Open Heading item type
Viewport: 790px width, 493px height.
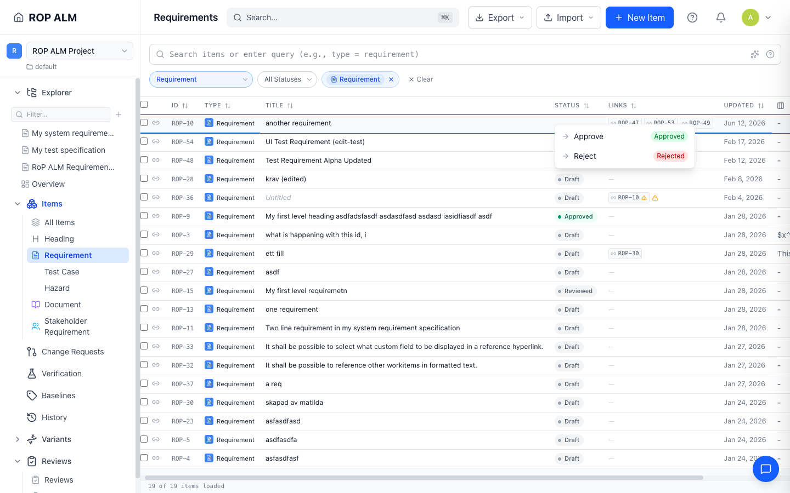coord(59,239)
